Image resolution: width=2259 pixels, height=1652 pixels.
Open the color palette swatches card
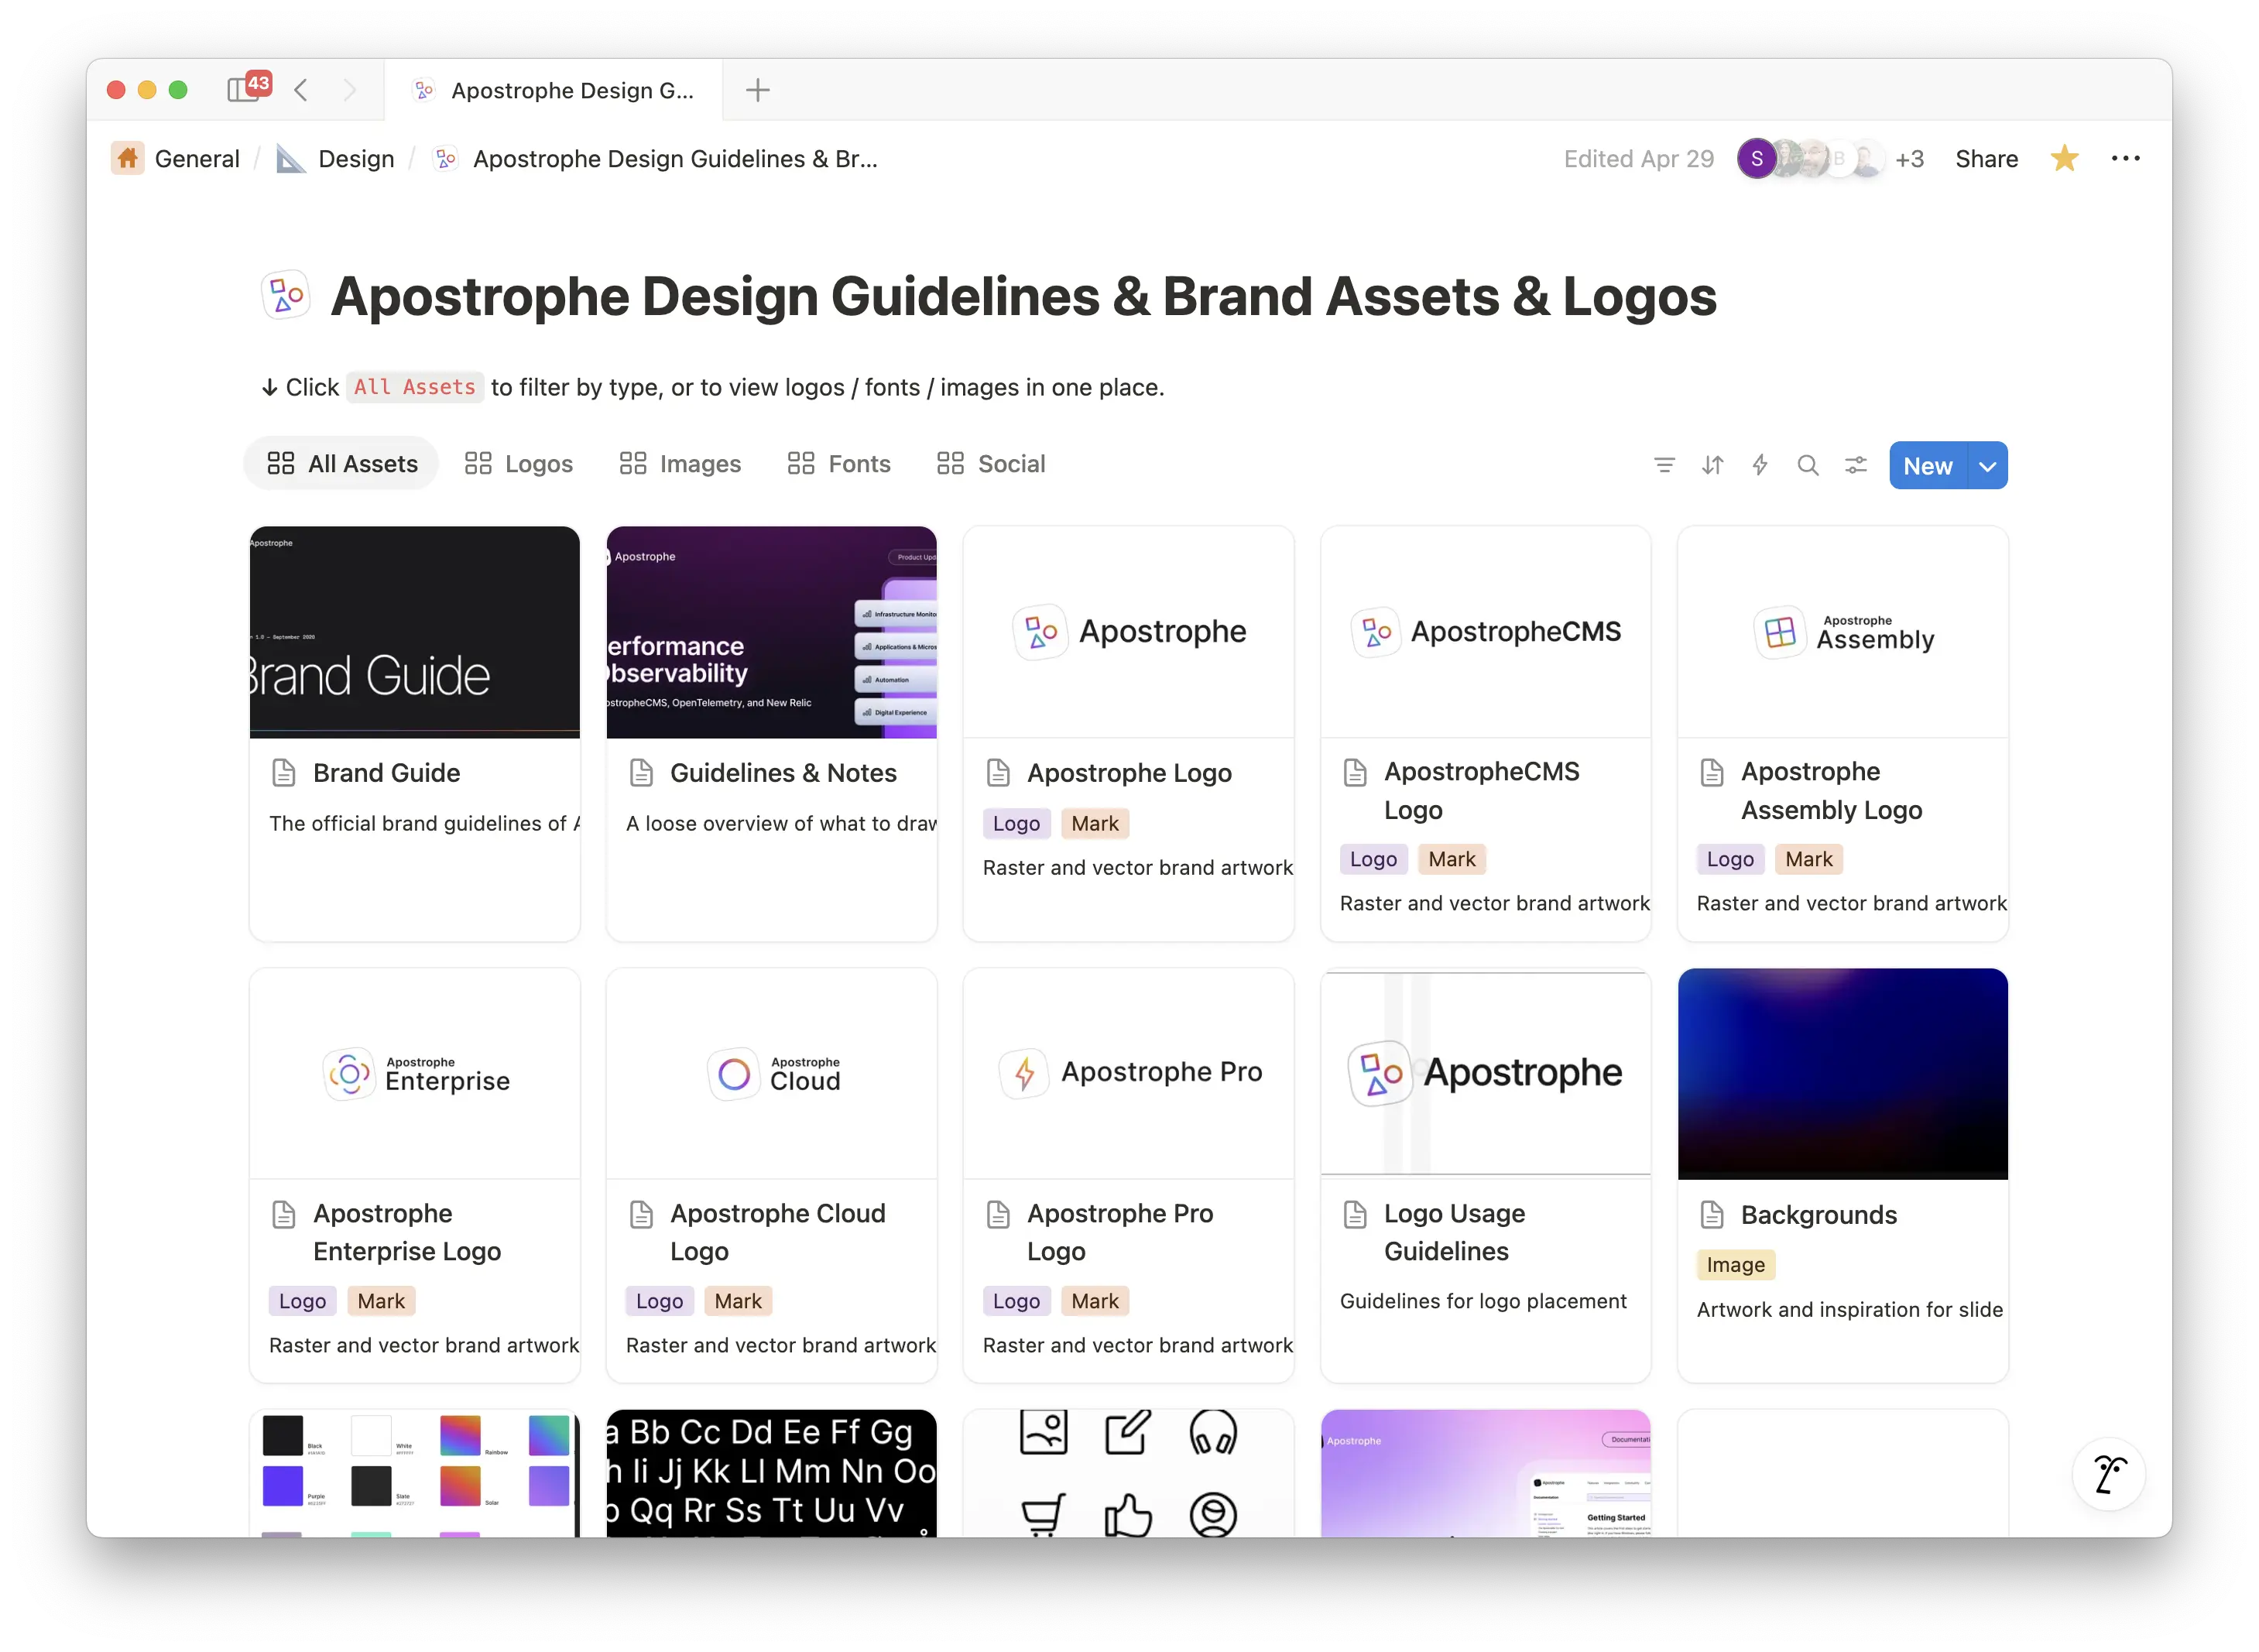(414, 1473)
